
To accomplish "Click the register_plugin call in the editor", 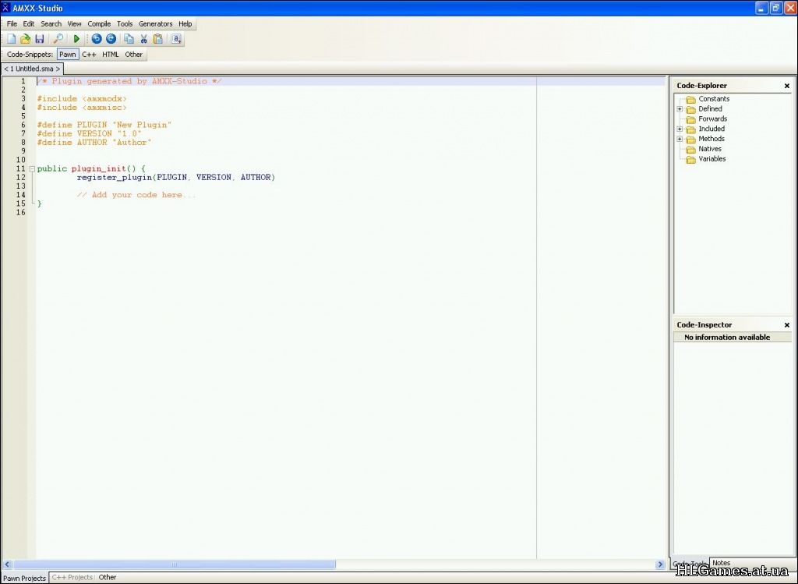I will [x=176, y=177].
